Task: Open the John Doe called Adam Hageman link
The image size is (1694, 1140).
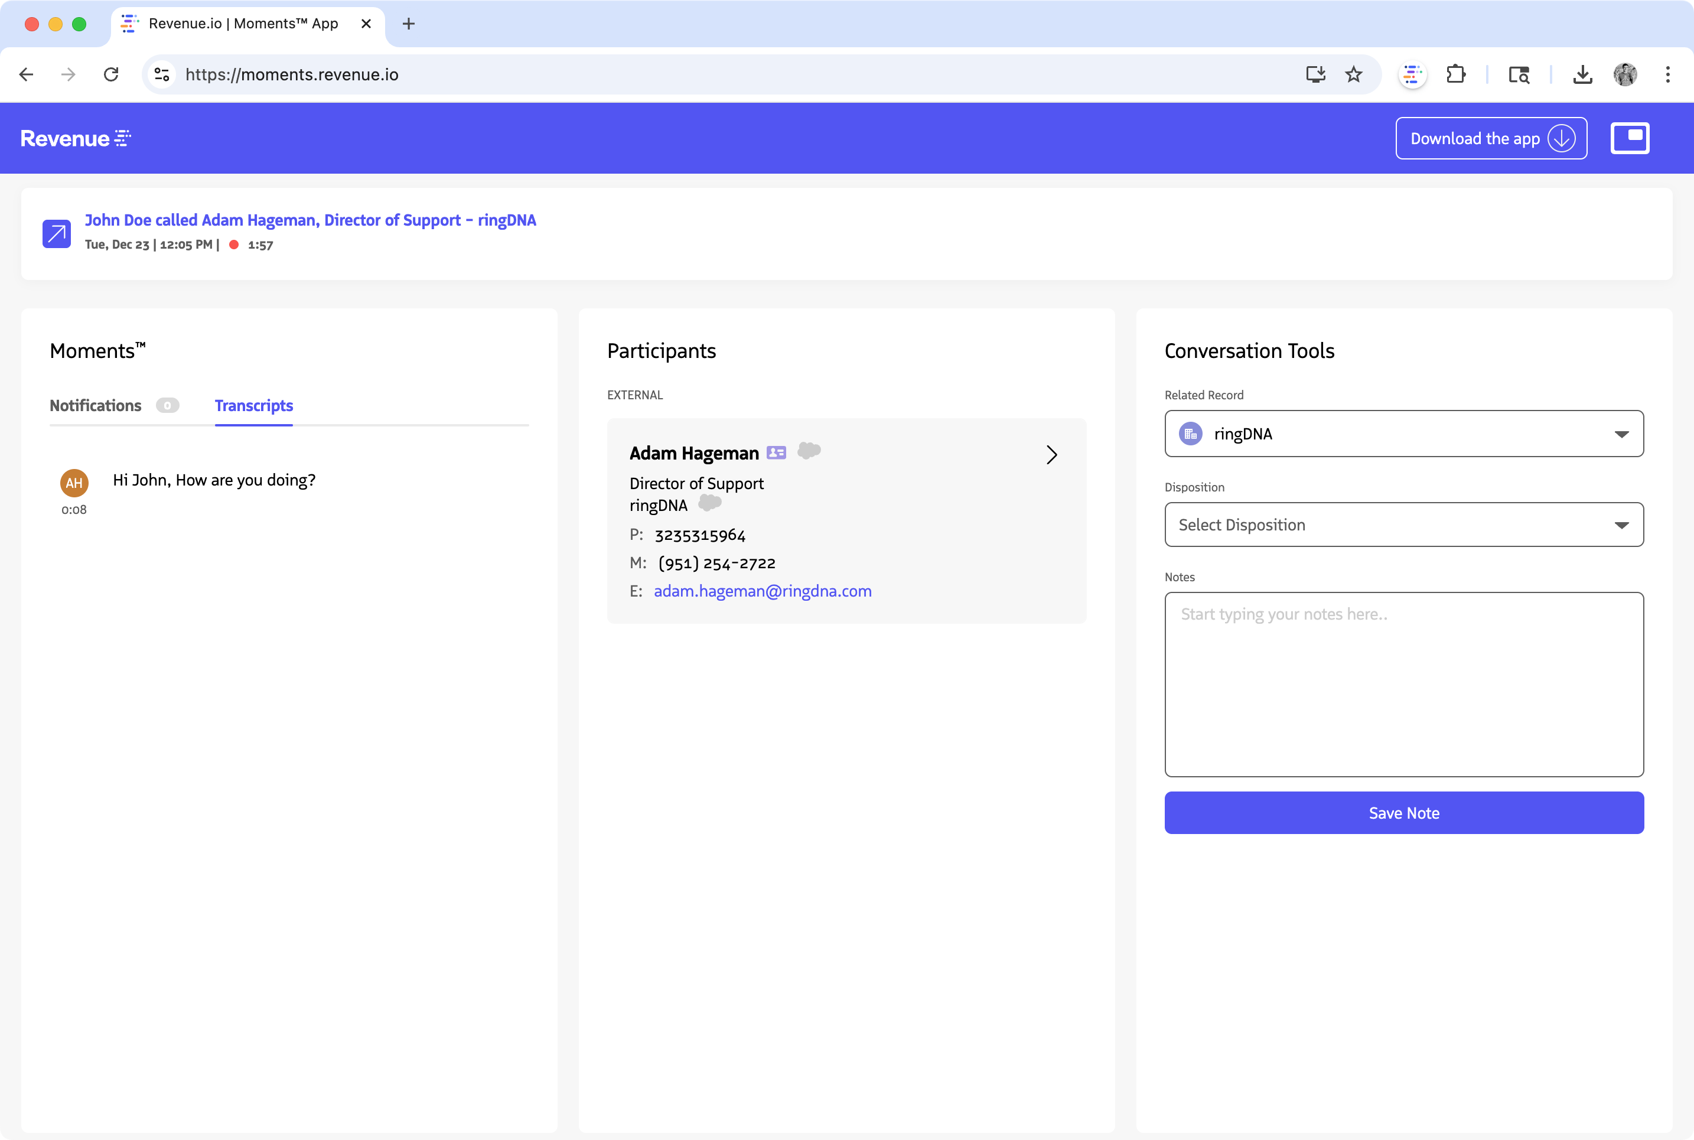Action: click(311, 220)
